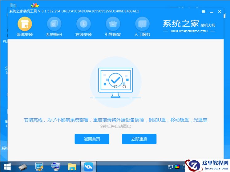Open the hamburger menu in title bar
230x172 pixels.
(204, 12)
